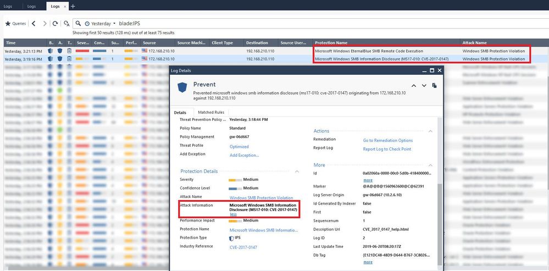Collapse the More section
This screenshot has width=549, height=271.
[x=431, y=165]
